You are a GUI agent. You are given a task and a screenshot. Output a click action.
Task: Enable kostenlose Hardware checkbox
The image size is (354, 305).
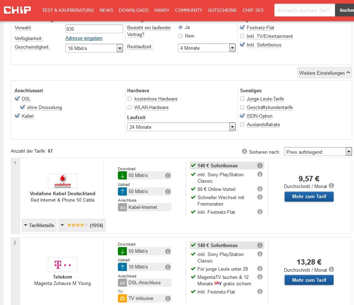pos(130,99)
